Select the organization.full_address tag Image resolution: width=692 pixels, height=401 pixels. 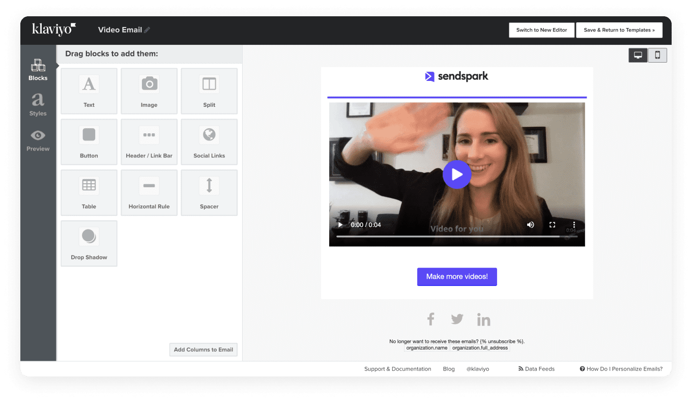click(x=480, y=348)
